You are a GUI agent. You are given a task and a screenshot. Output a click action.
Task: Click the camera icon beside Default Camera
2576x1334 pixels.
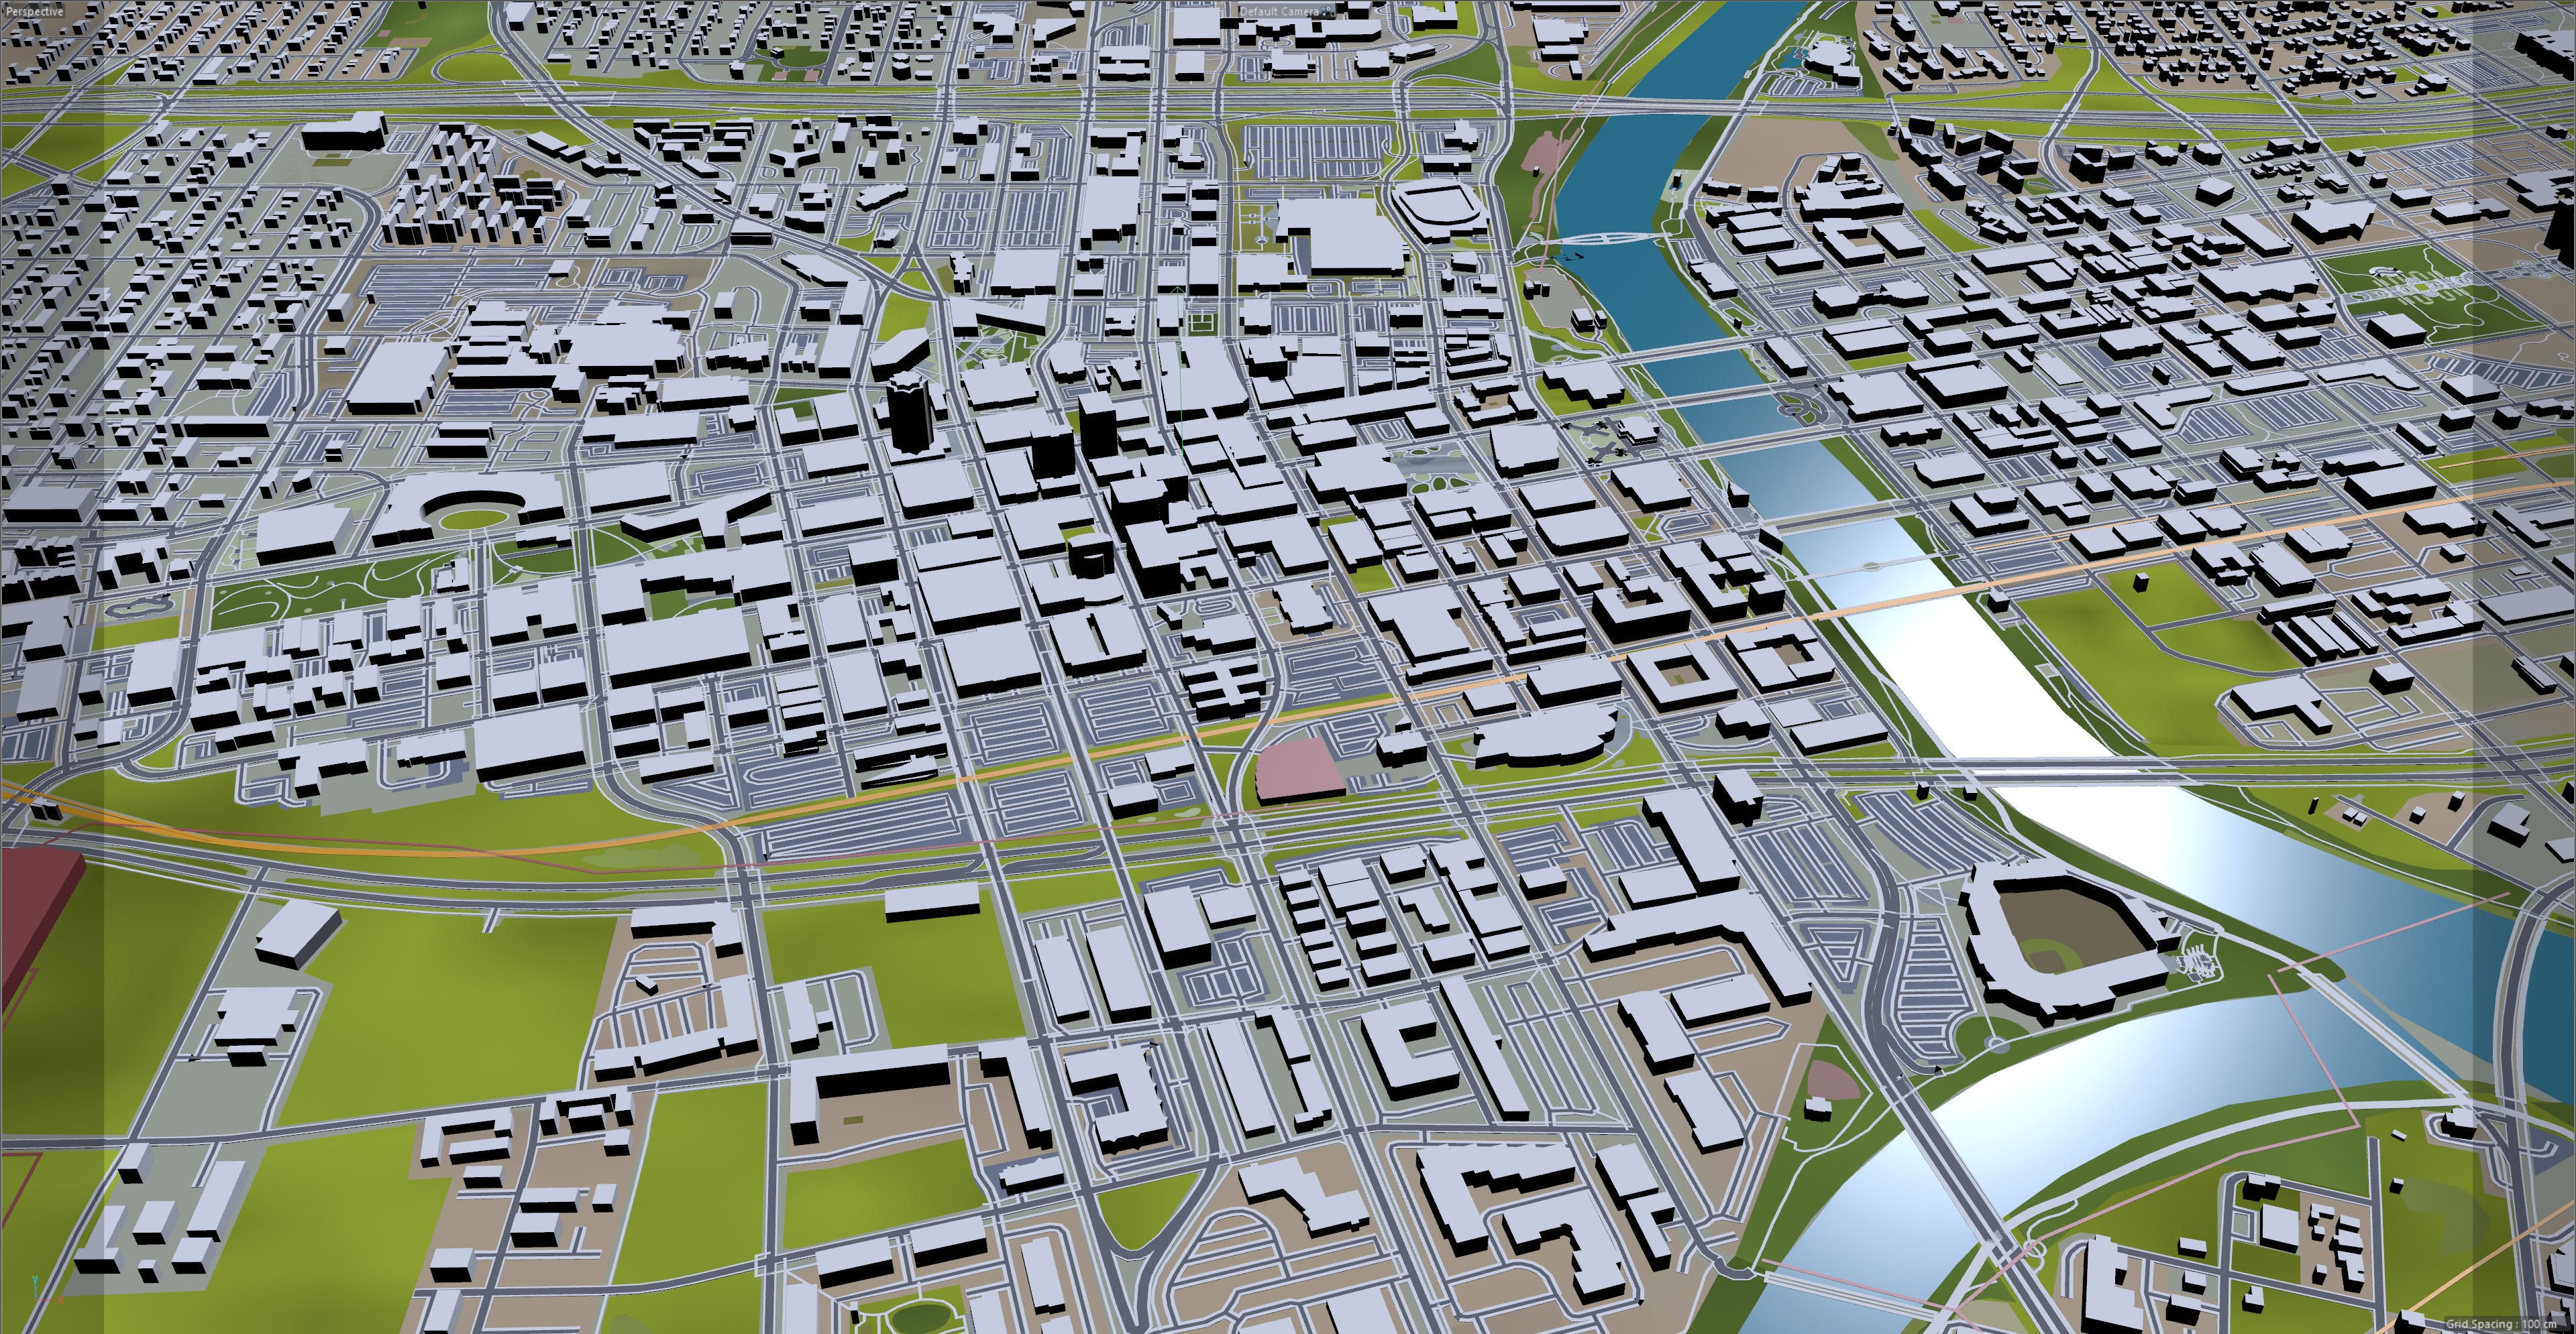1328,11
